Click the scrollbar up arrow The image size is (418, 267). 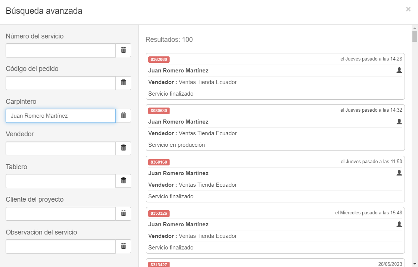pos(415,28)
